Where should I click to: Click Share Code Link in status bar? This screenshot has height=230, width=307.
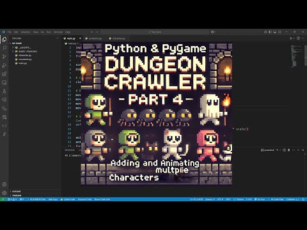102,199
